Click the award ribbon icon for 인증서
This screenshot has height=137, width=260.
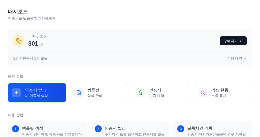(x=141, y=93)
